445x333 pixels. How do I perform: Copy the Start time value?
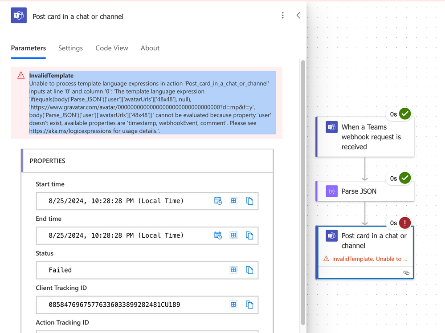[249, 201]
